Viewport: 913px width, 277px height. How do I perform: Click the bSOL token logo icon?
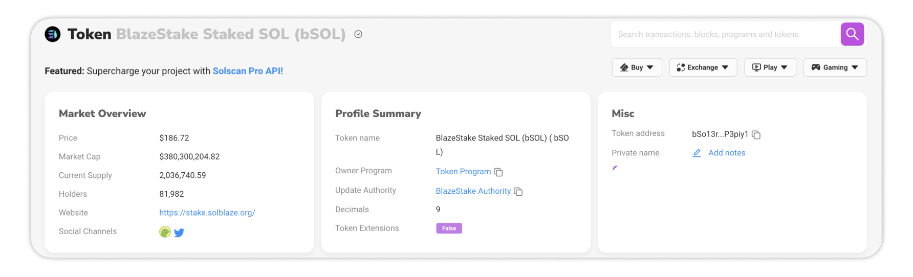tap(53, 34)
